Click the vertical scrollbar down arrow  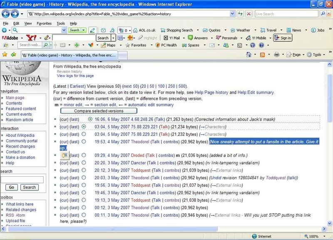pos(330,223)
